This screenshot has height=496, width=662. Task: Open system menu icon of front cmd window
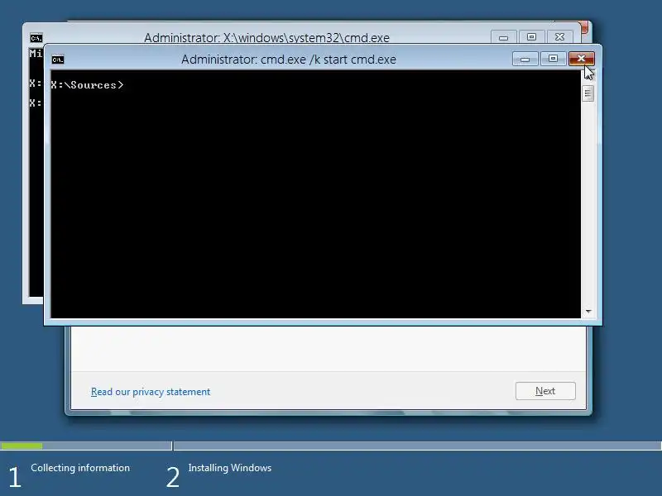click(x=58, y=60)
